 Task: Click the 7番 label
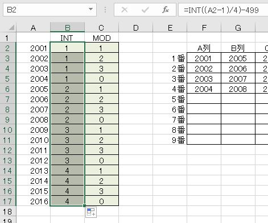(178, 120)
